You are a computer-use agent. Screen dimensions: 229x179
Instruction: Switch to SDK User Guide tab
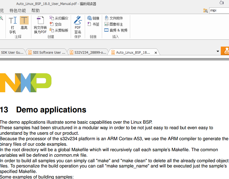(x=12, y=52)
